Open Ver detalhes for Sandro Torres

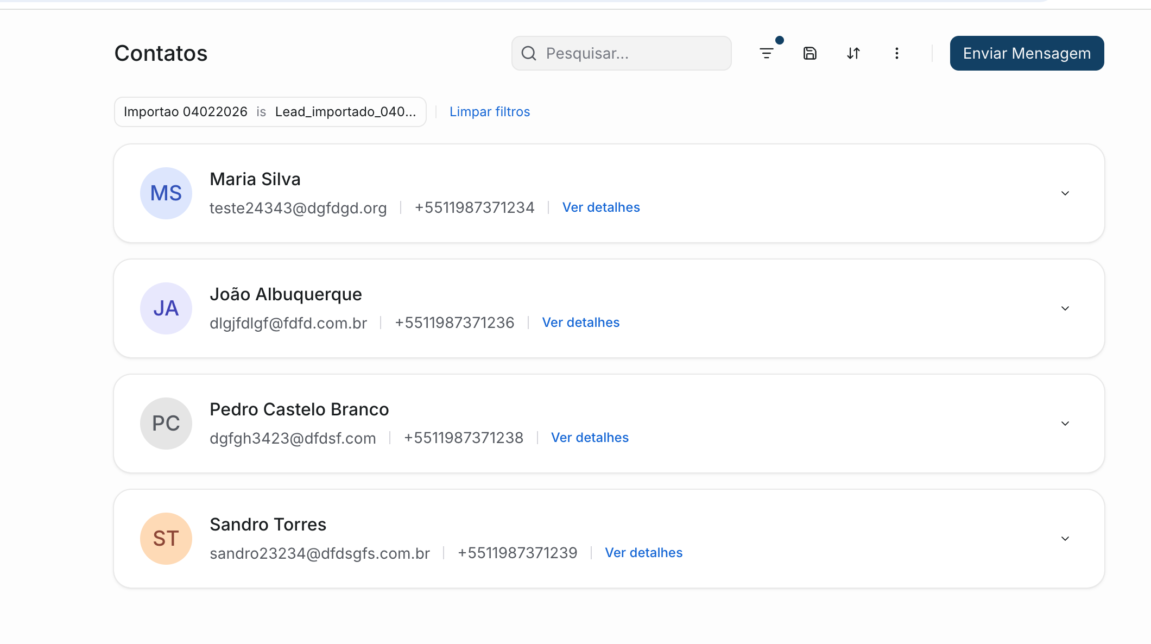click(x=643, y=552)
